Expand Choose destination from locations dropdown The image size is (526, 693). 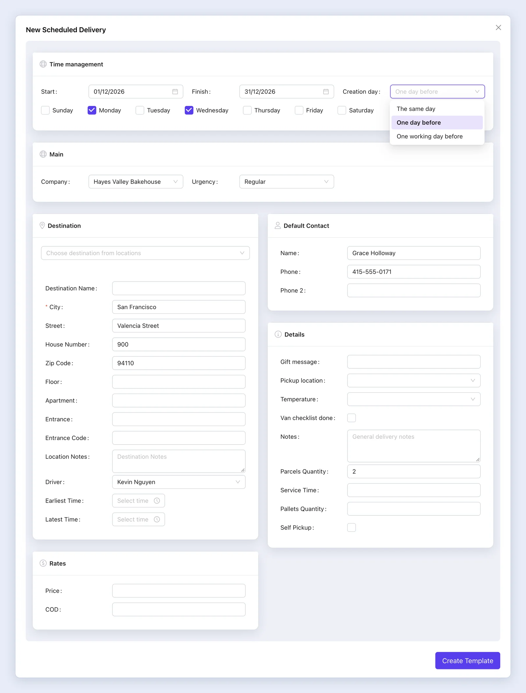[145, 253]
